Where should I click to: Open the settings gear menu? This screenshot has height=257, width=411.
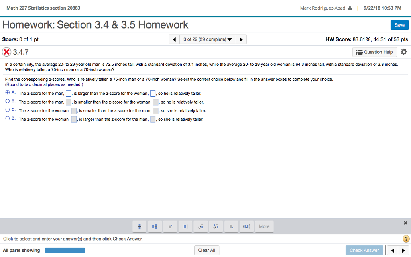click(x=404, y=51)
